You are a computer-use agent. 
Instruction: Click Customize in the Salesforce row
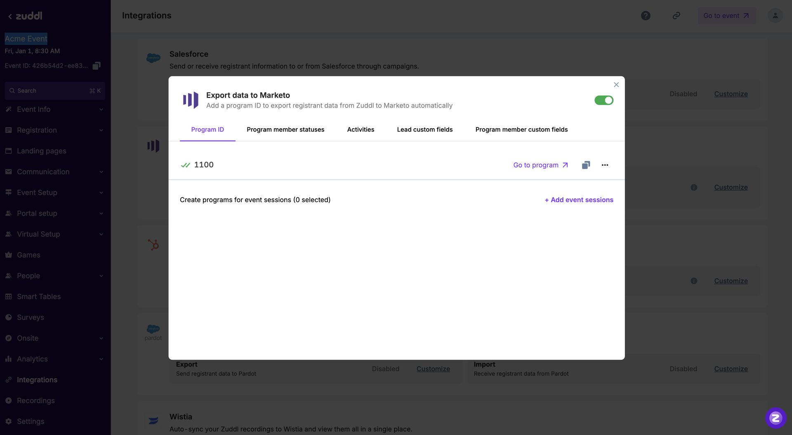pyautogui.click(x=731, y=94)
